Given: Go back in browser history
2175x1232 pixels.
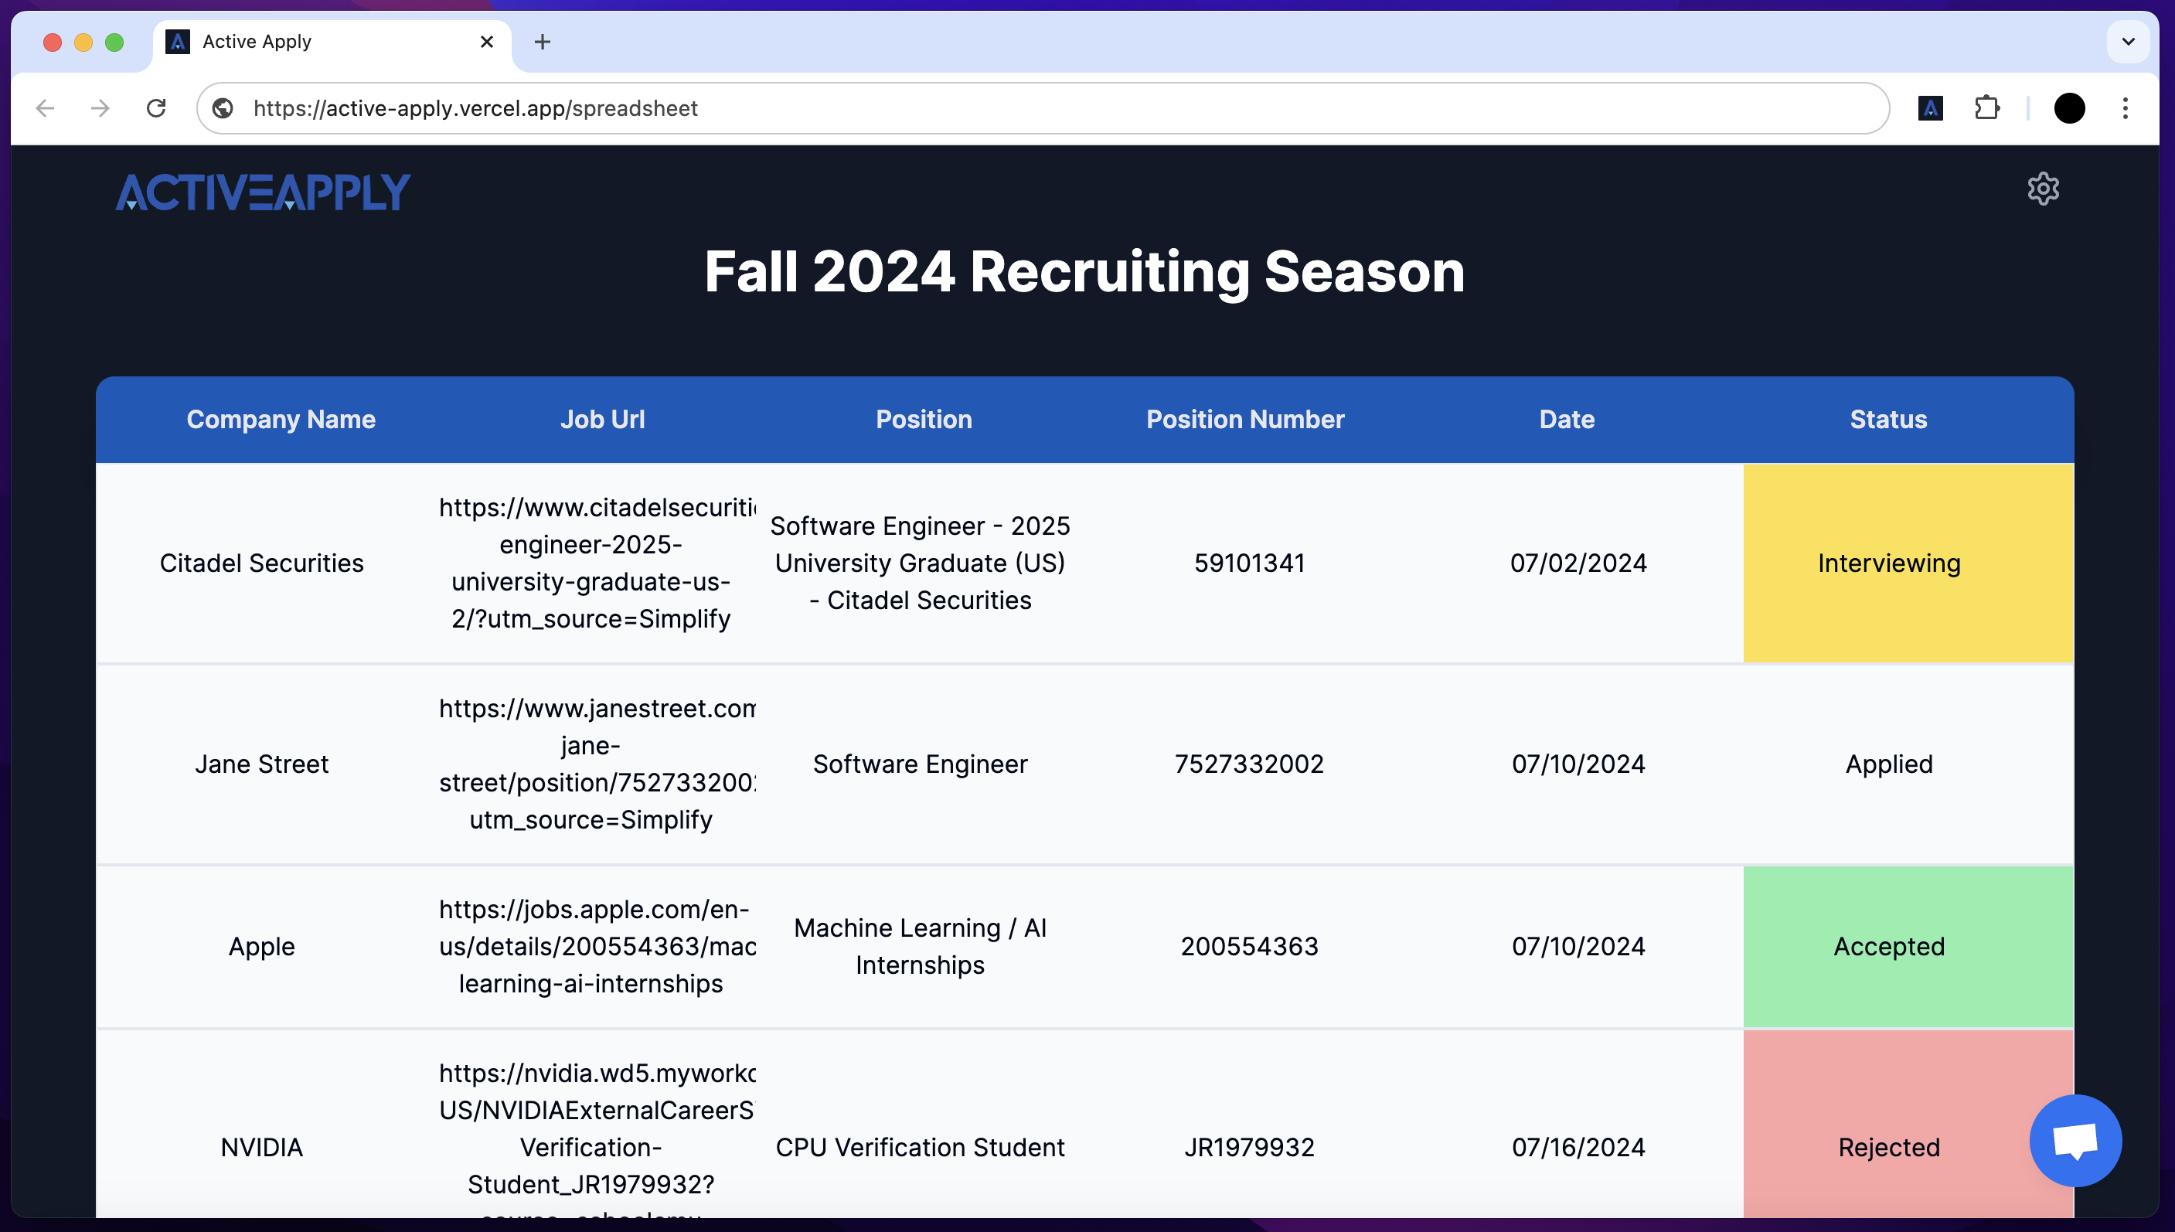Looking at the screenshot, I should point(46,108).
